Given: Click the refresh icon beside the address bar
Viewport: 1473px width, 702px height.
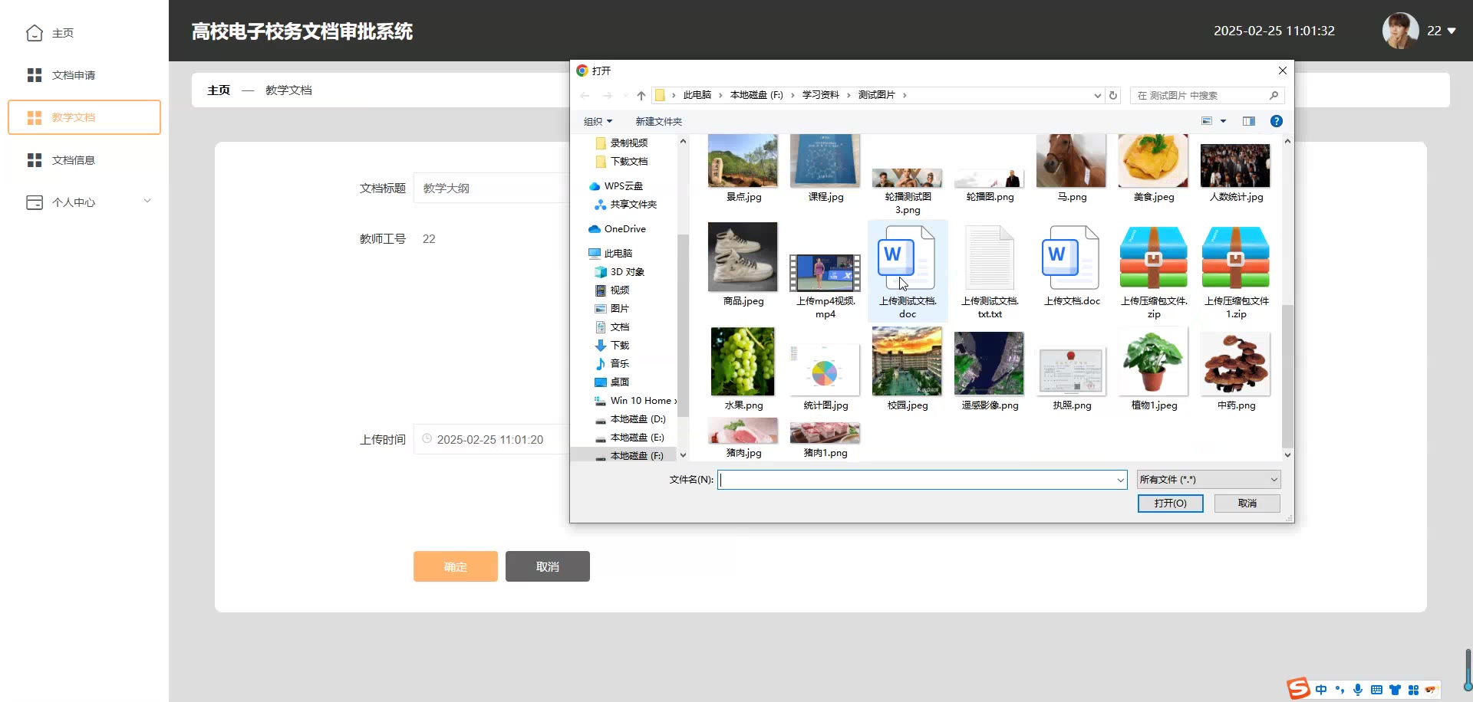Looking at the screenshot, I should pos(1113,95).
